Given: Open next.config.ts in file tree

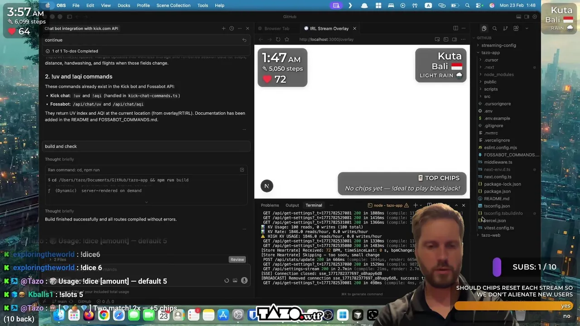Looking at the screenshot, I should [498, 177].
